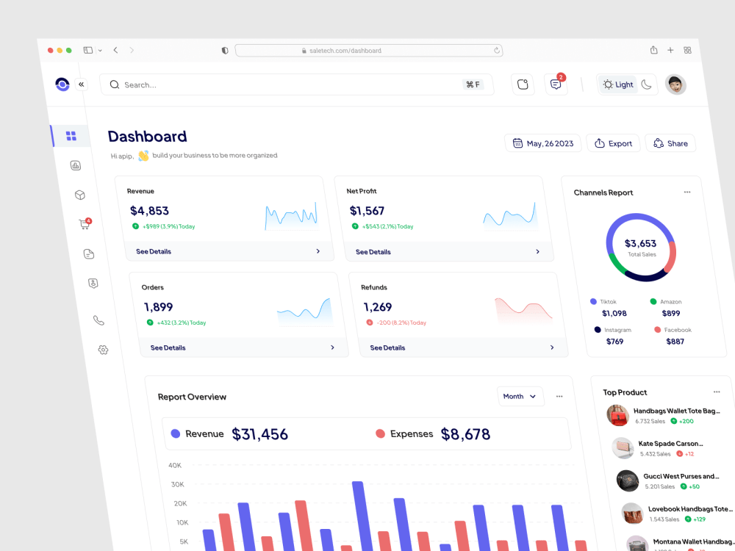Image resolution: width=735 pixels, height=551 pixels.
Task: Click the Refunds -200 (8.2%) Today text
Action: coord(401,323)
